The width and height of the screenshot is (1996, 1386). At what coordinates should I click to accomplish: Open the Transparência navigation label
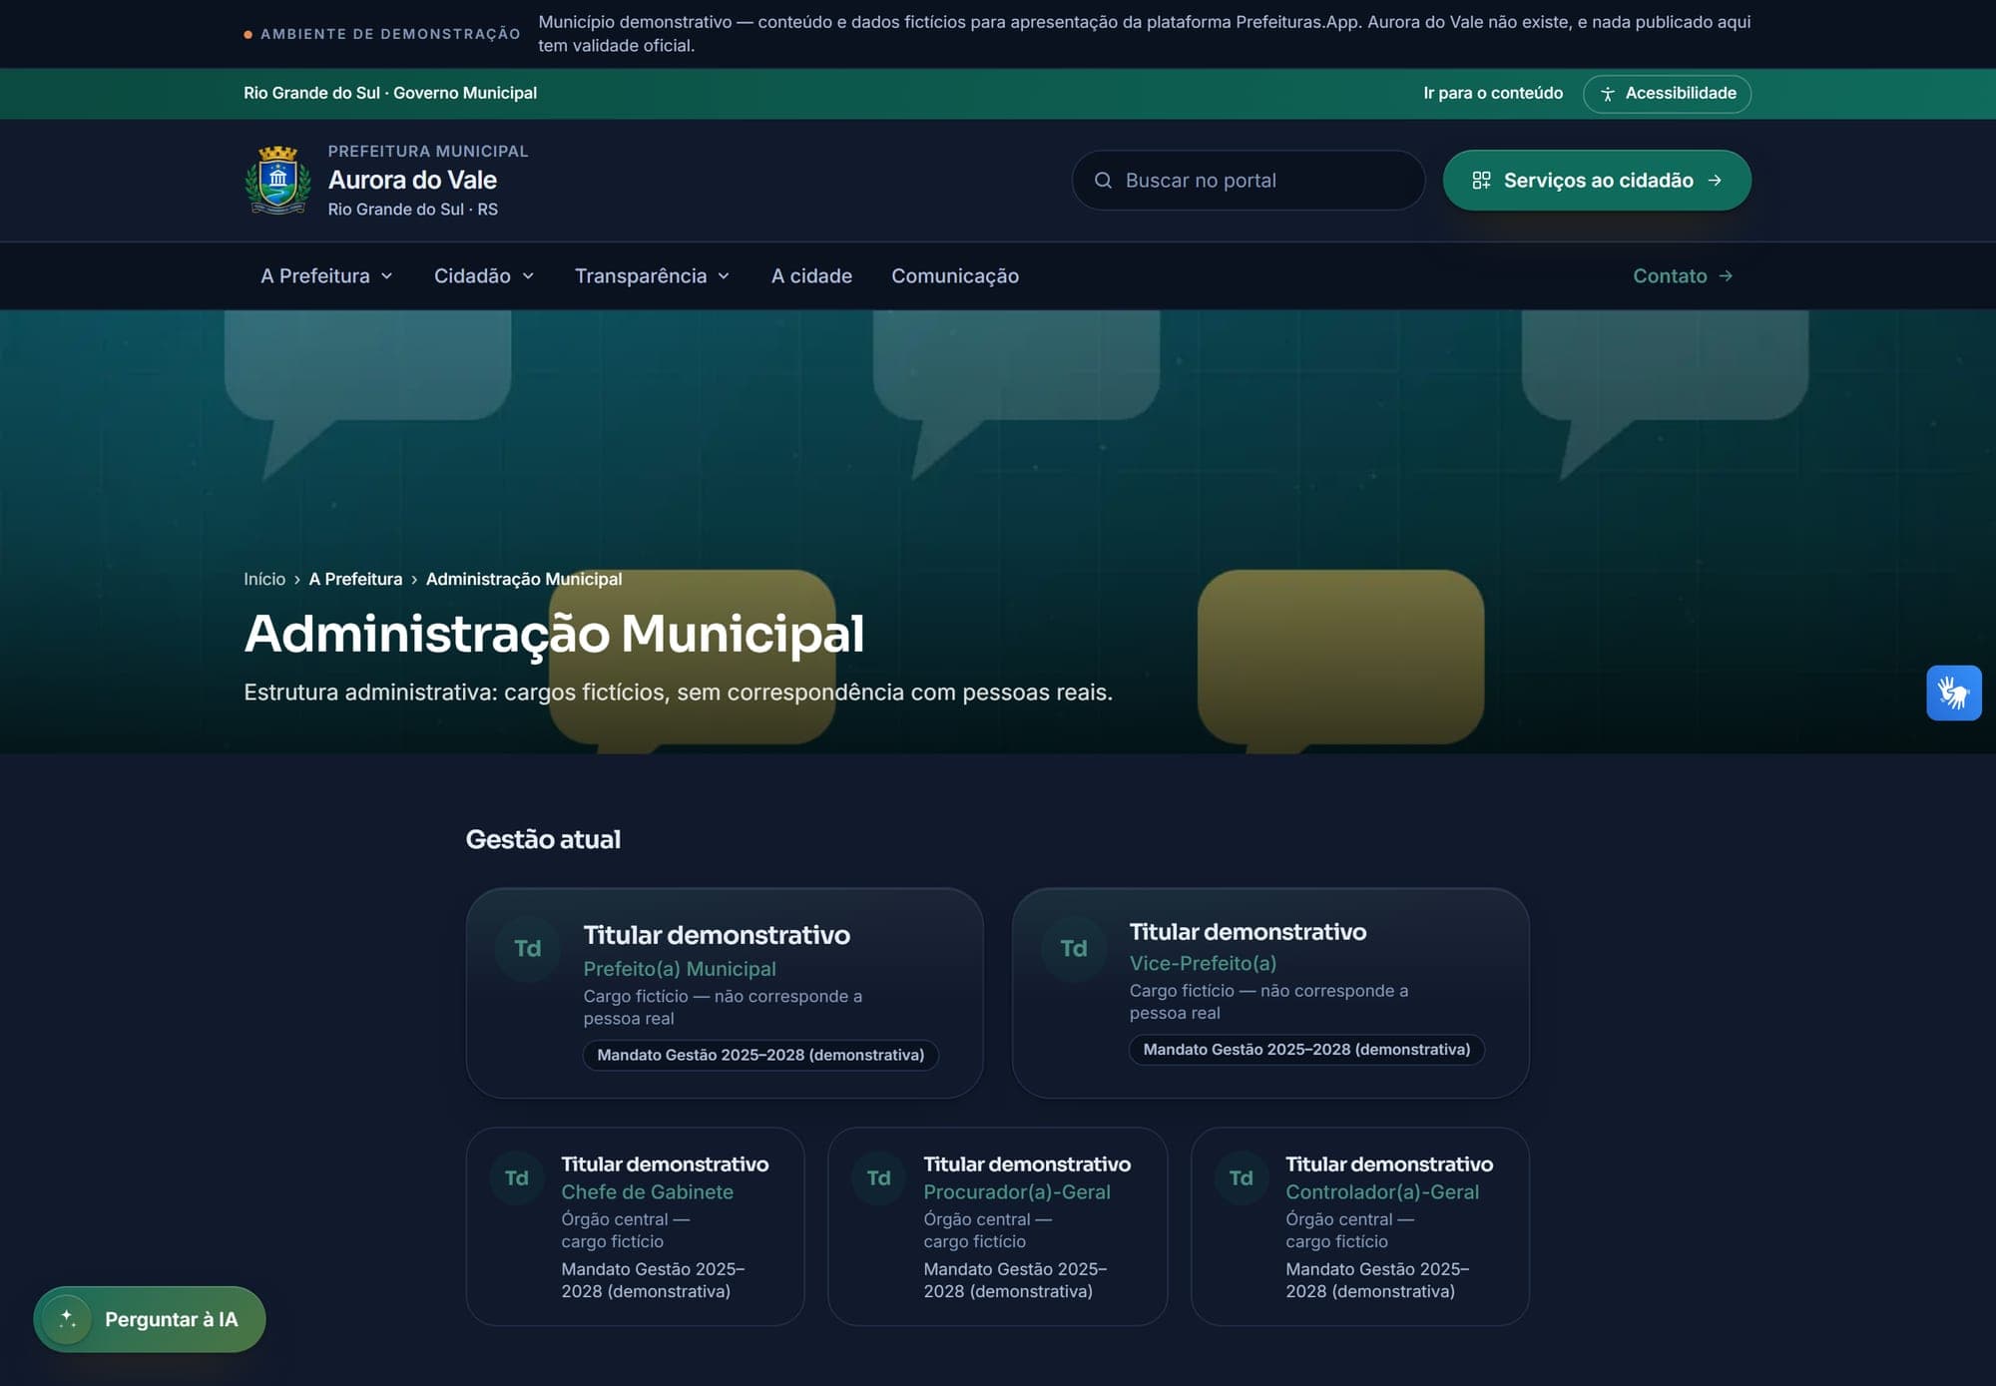641,276
